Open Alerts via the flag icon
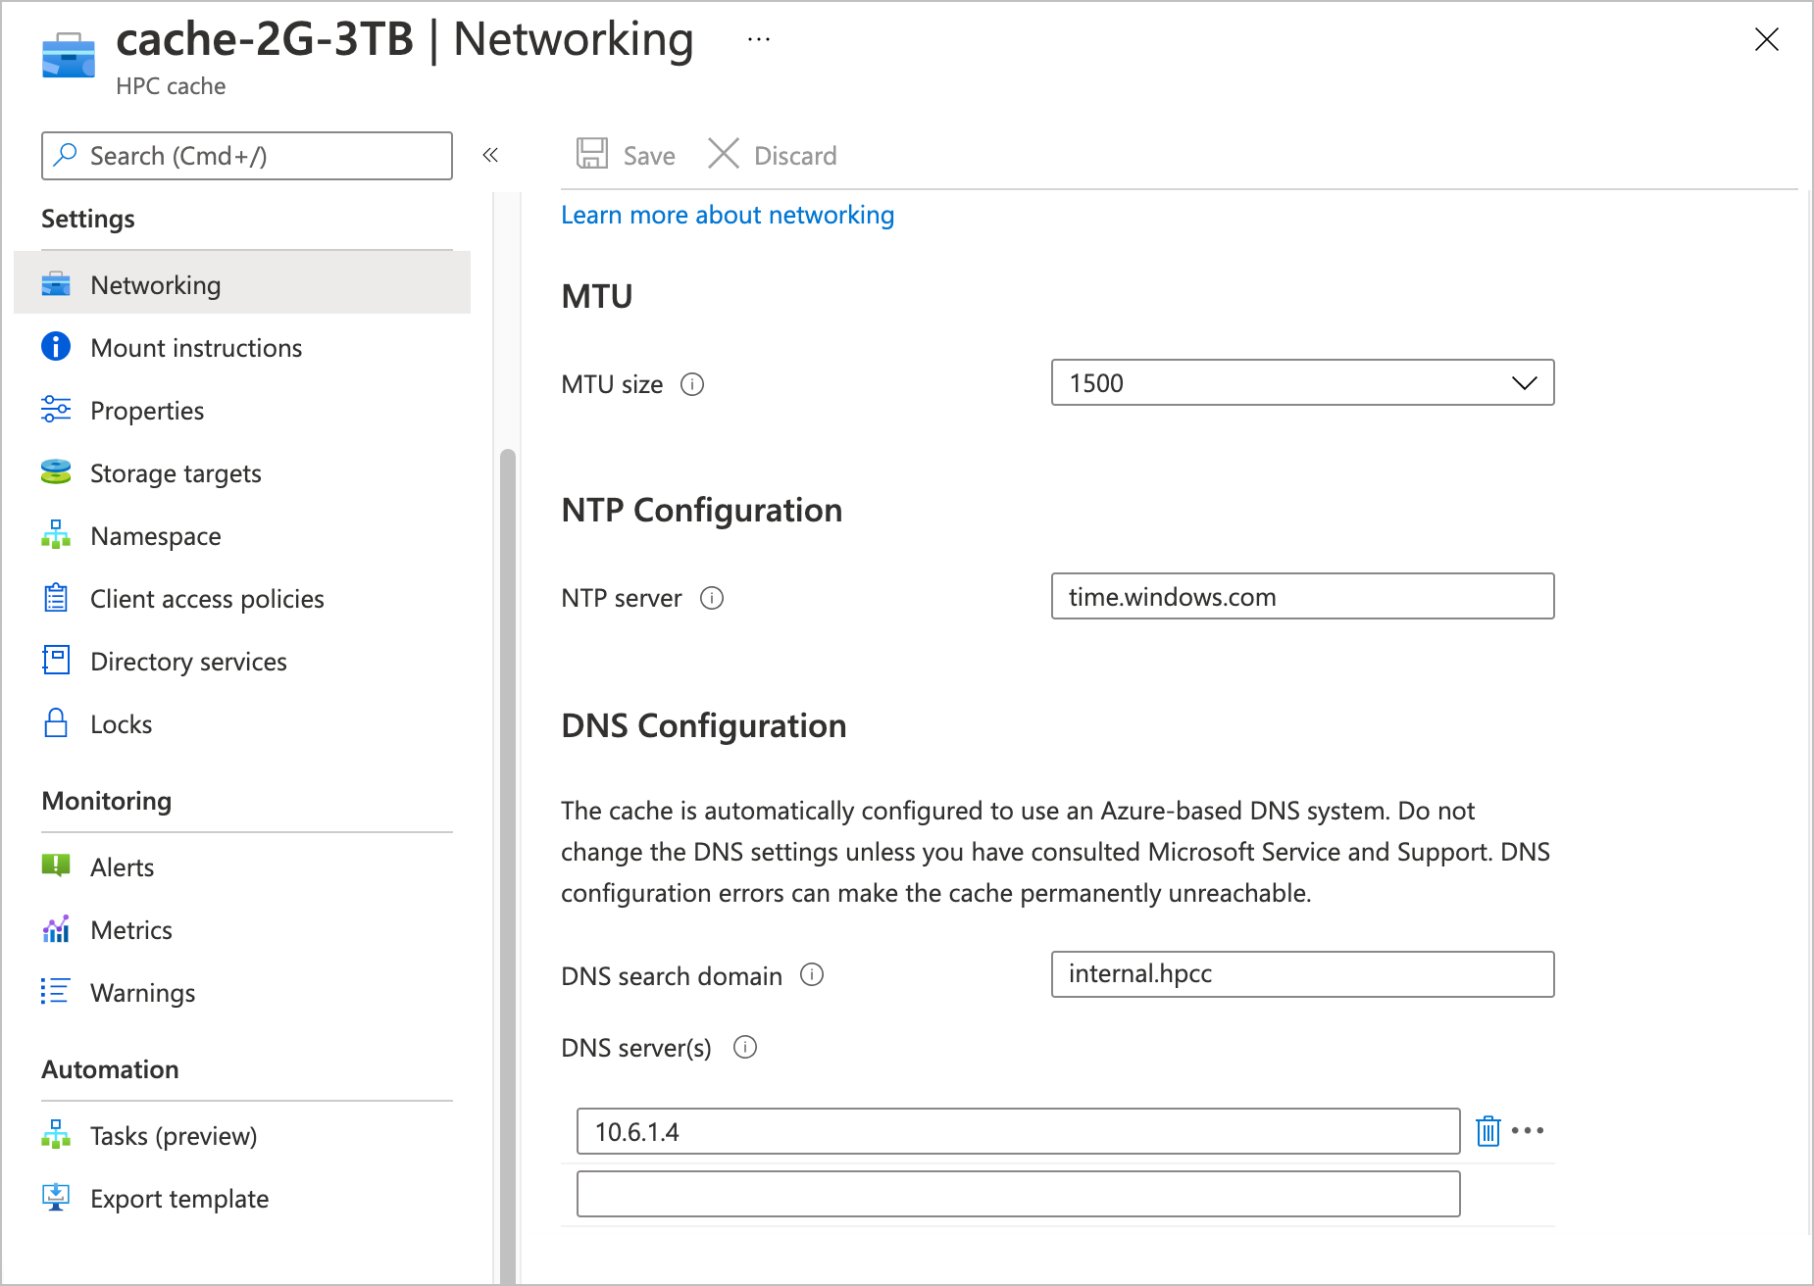1814x1286 pixels. 56,866
